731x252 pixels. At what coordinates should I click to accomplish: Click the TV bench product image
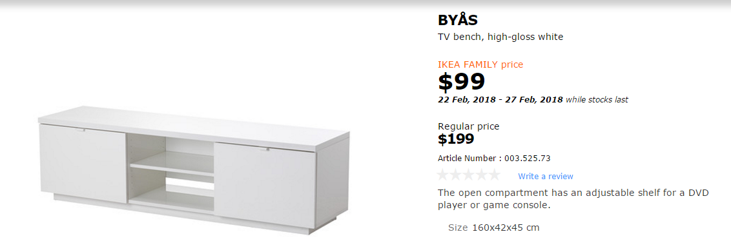(194, 170)
